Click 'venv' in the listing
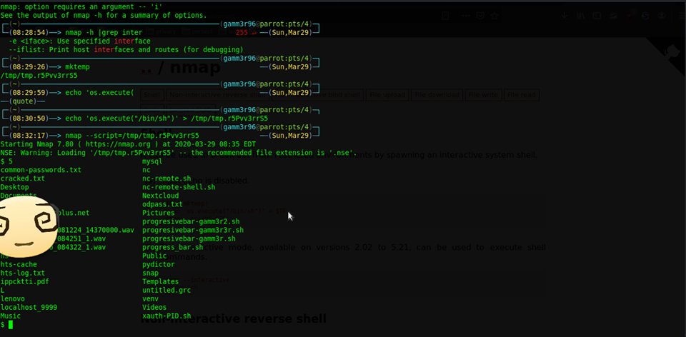 click(150, 299)
